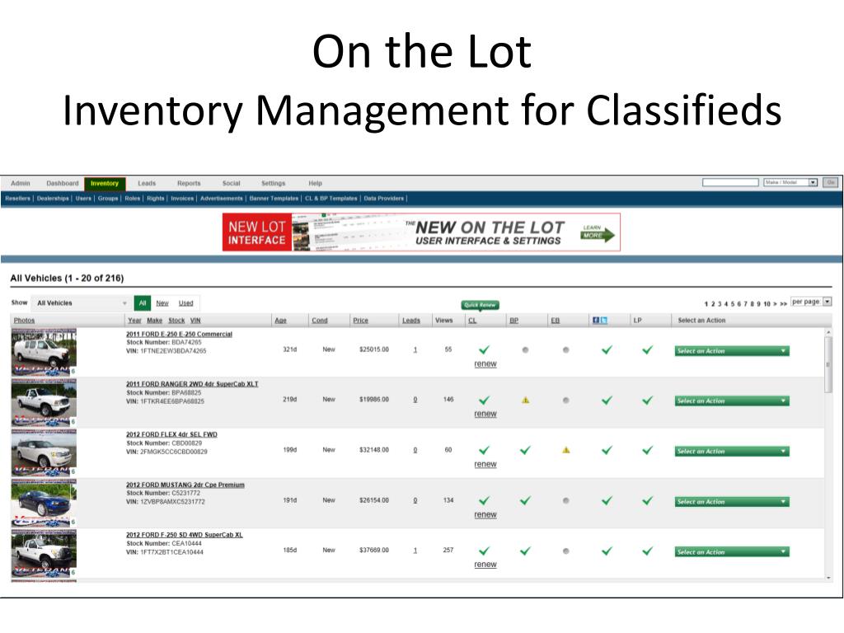Click BP warning triangle for Ford Ranger row
Viewport: 844px width, 633px height.
coord(525,400)
